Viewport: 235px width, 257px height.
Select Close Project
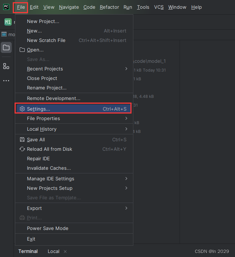click(74, 78)
